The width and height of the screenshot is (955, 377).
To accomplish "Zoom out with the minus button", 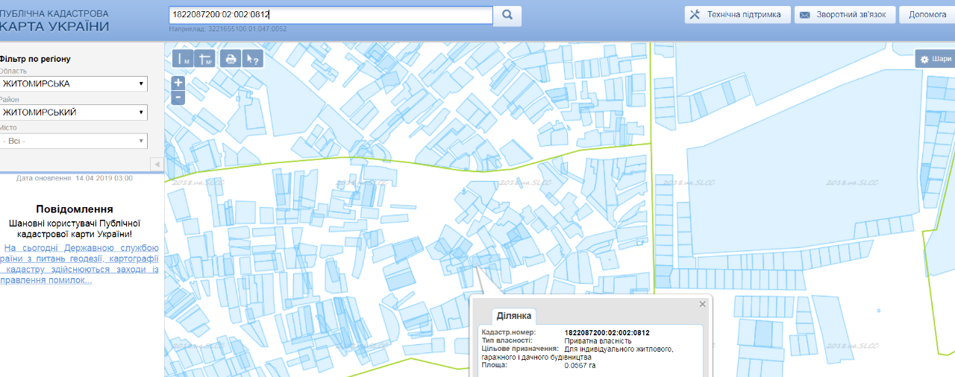I will (178, 98).
